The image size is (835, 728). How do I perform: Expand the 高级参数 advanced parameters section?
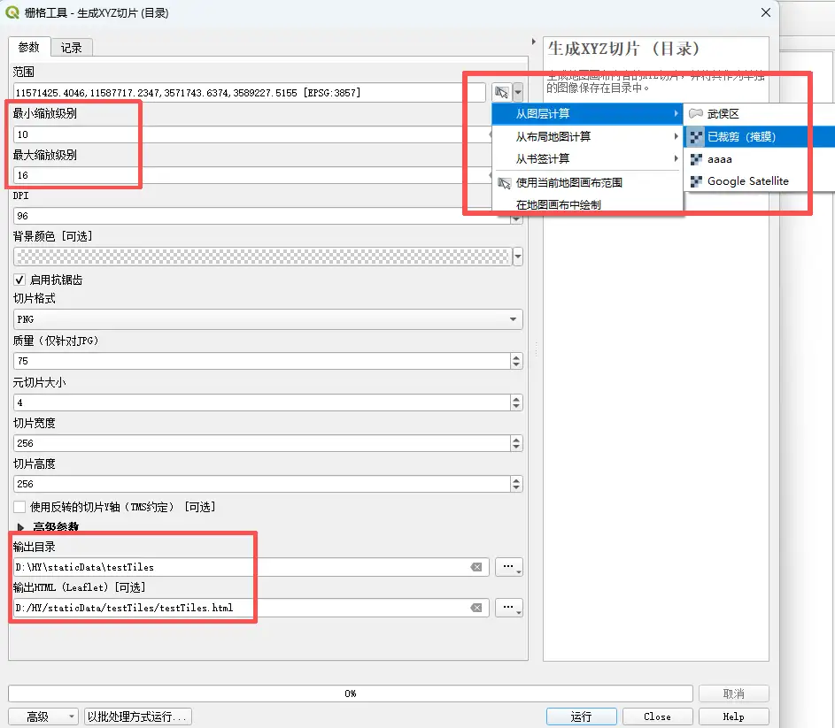(x=21, y=527)
